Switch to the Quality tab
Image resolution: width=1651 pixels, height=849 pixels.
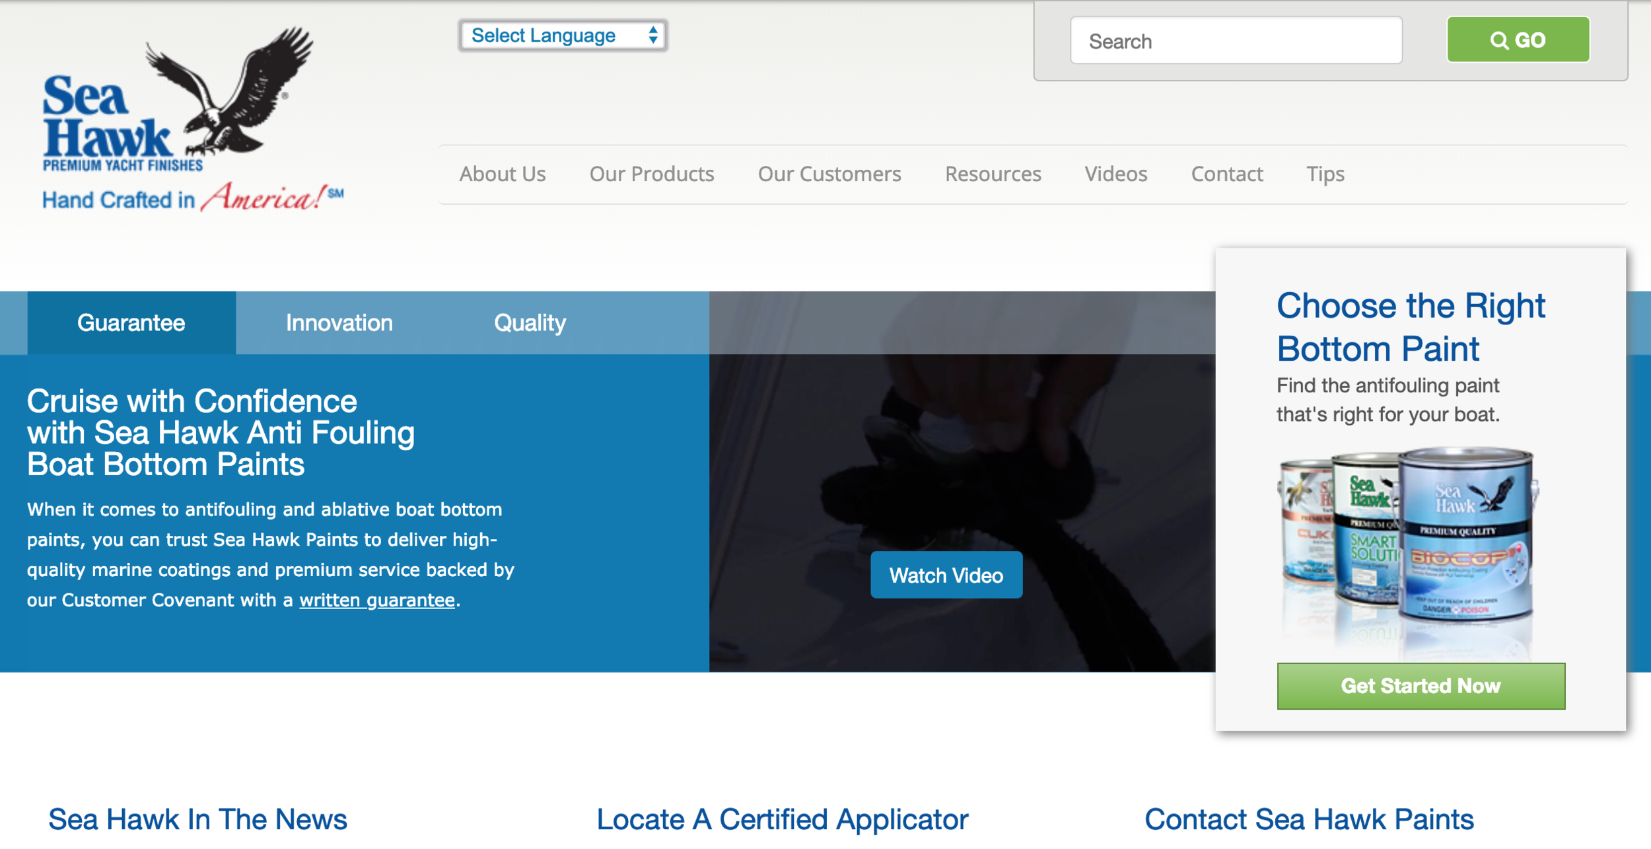[x=530, y=323]
